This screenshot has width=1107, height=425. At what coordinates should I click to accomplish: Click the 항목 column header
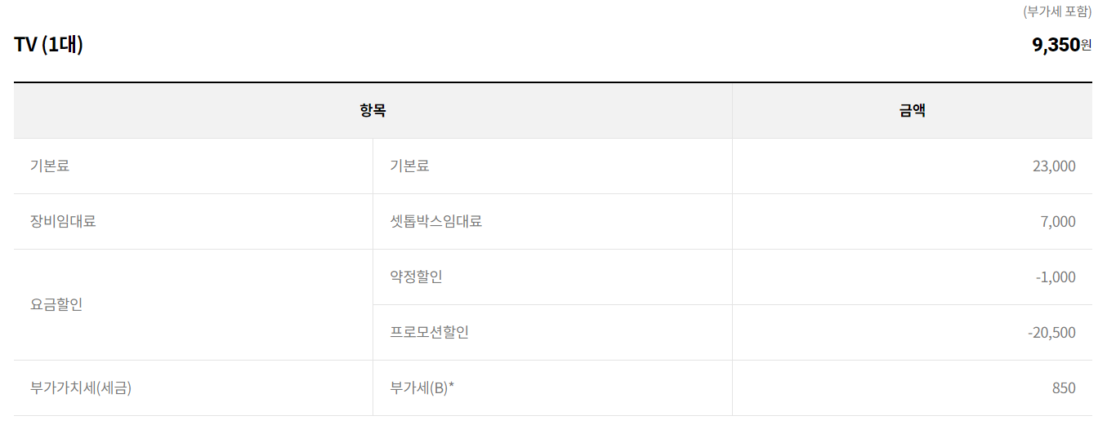pyautogui.click(x=373, y=111)
